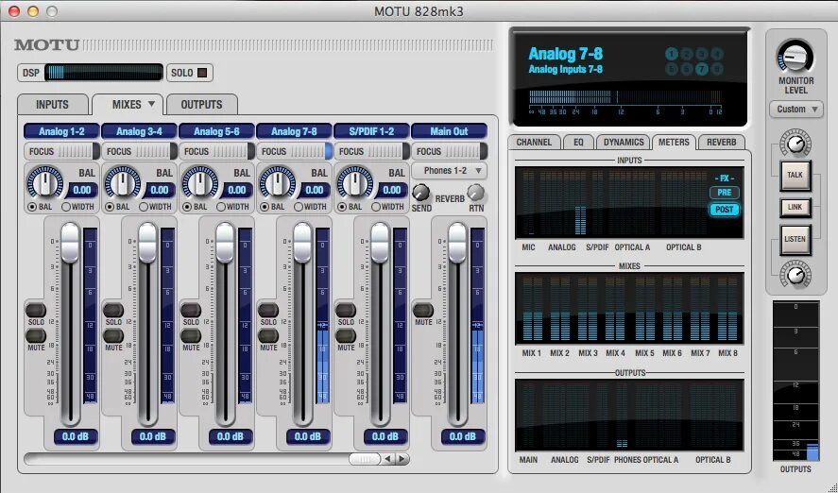Click the Reverb RTN knob
The image size is (838, 493).
coord(475,193)
